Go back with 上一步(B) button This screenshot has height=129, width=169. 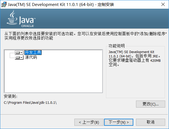89,122
